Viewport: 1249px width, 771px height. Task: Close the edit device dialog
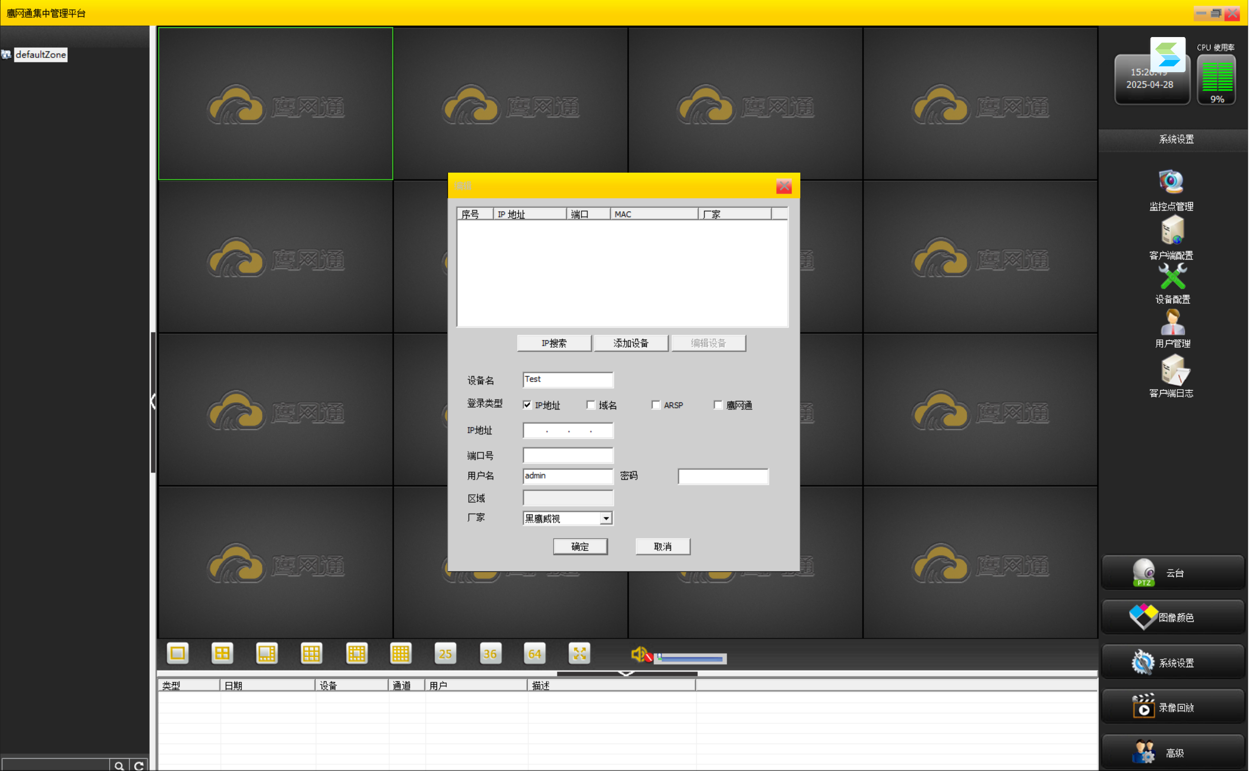[784, 186]
